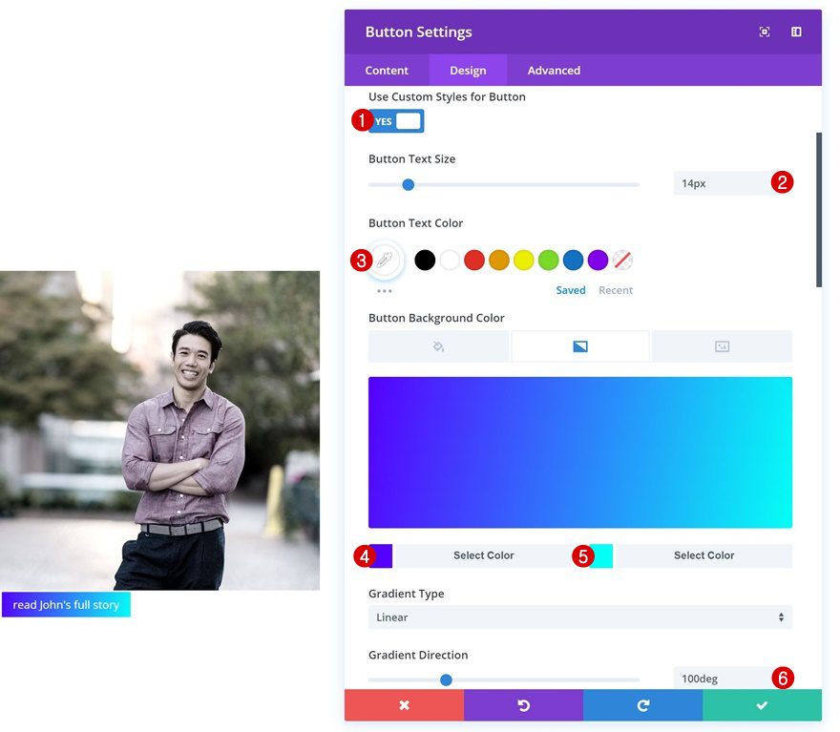Save changes with the green checkmark button
Screen dimensions: 840x732
[x=761, y=705]
